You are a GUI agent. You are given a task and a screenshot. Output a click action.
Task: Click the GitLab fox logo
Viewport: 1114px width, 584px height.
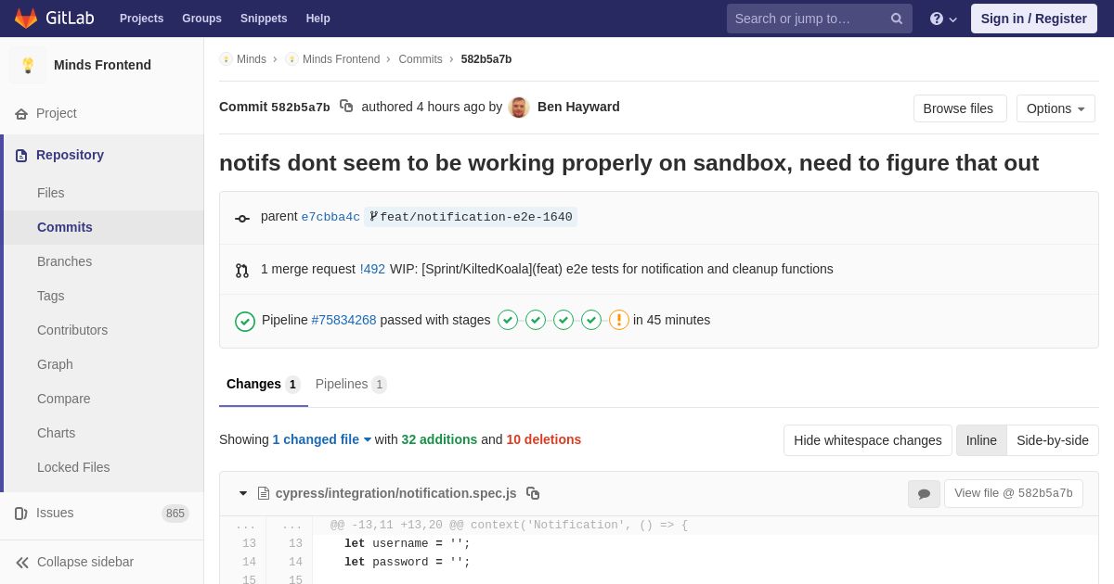26,19
